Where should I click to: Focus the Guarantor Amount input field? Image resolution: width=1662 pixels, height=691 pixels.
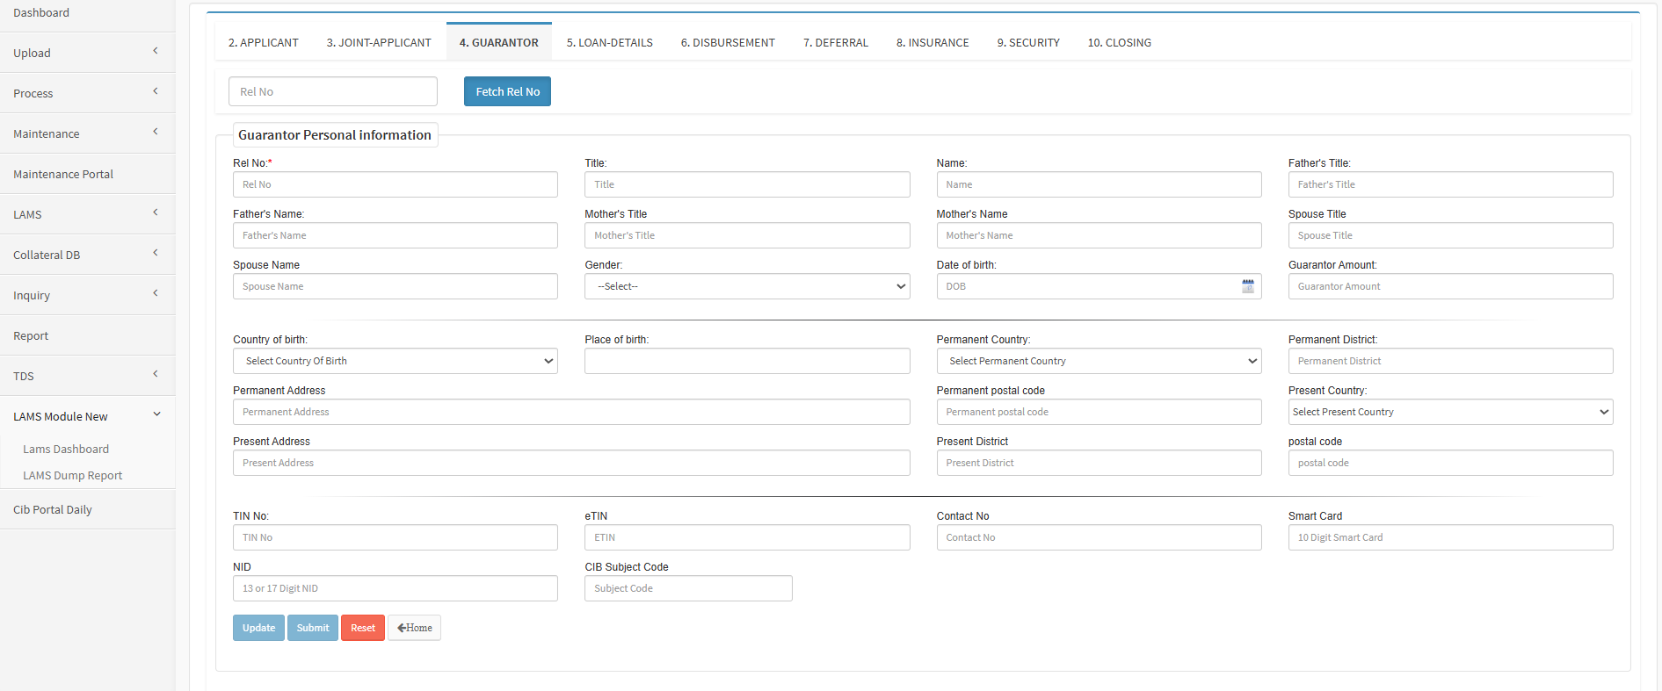[x=1449, y=286]
